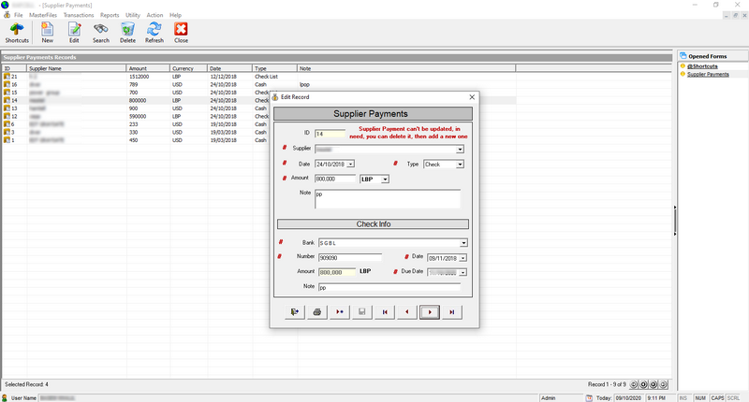Click the exit door icon in dialog
The height and width of the screenshot is (402, 749).
coord(295,312)
